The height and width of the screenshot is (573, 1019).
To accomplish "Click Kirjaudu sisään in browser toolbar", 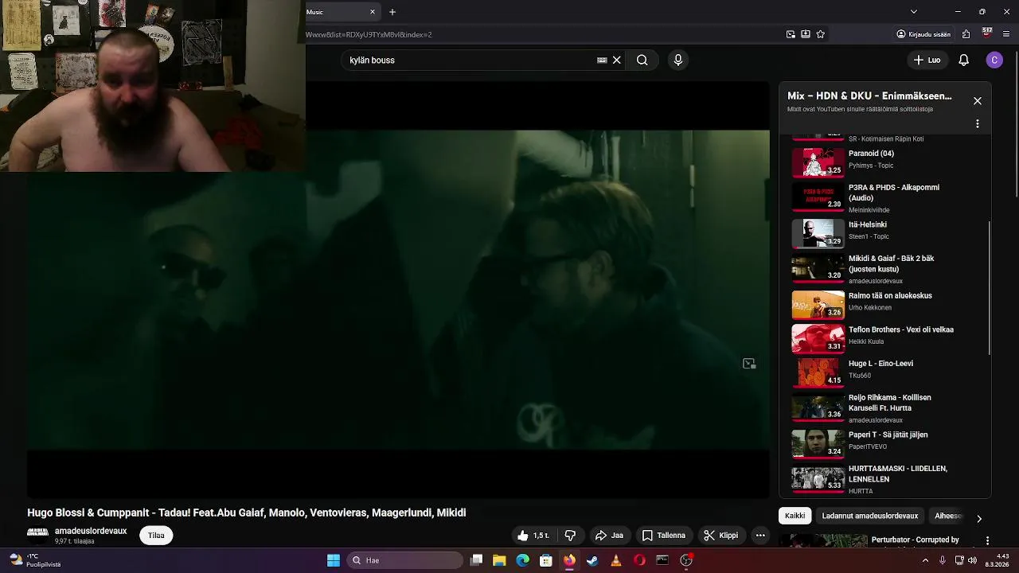I will coord(923,34).
